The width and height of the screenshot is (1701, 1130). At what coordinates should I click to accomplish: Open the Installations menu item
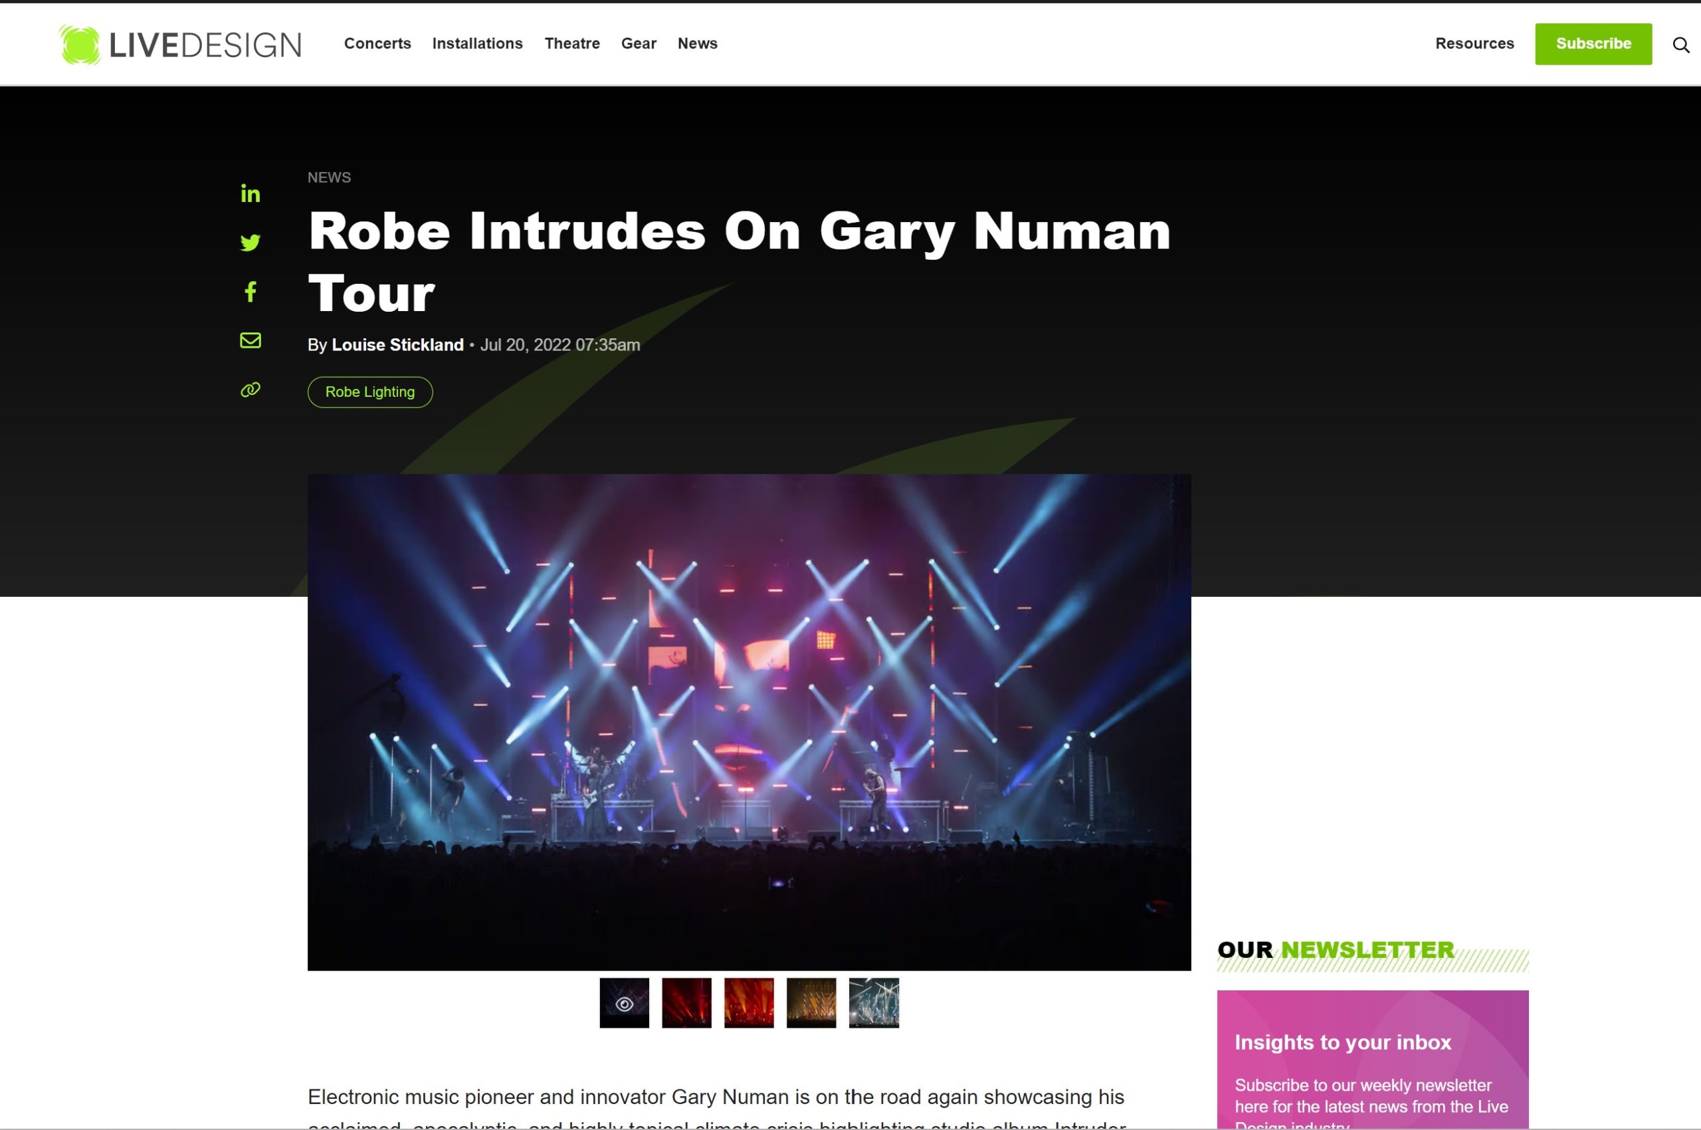tap(477, 43)
